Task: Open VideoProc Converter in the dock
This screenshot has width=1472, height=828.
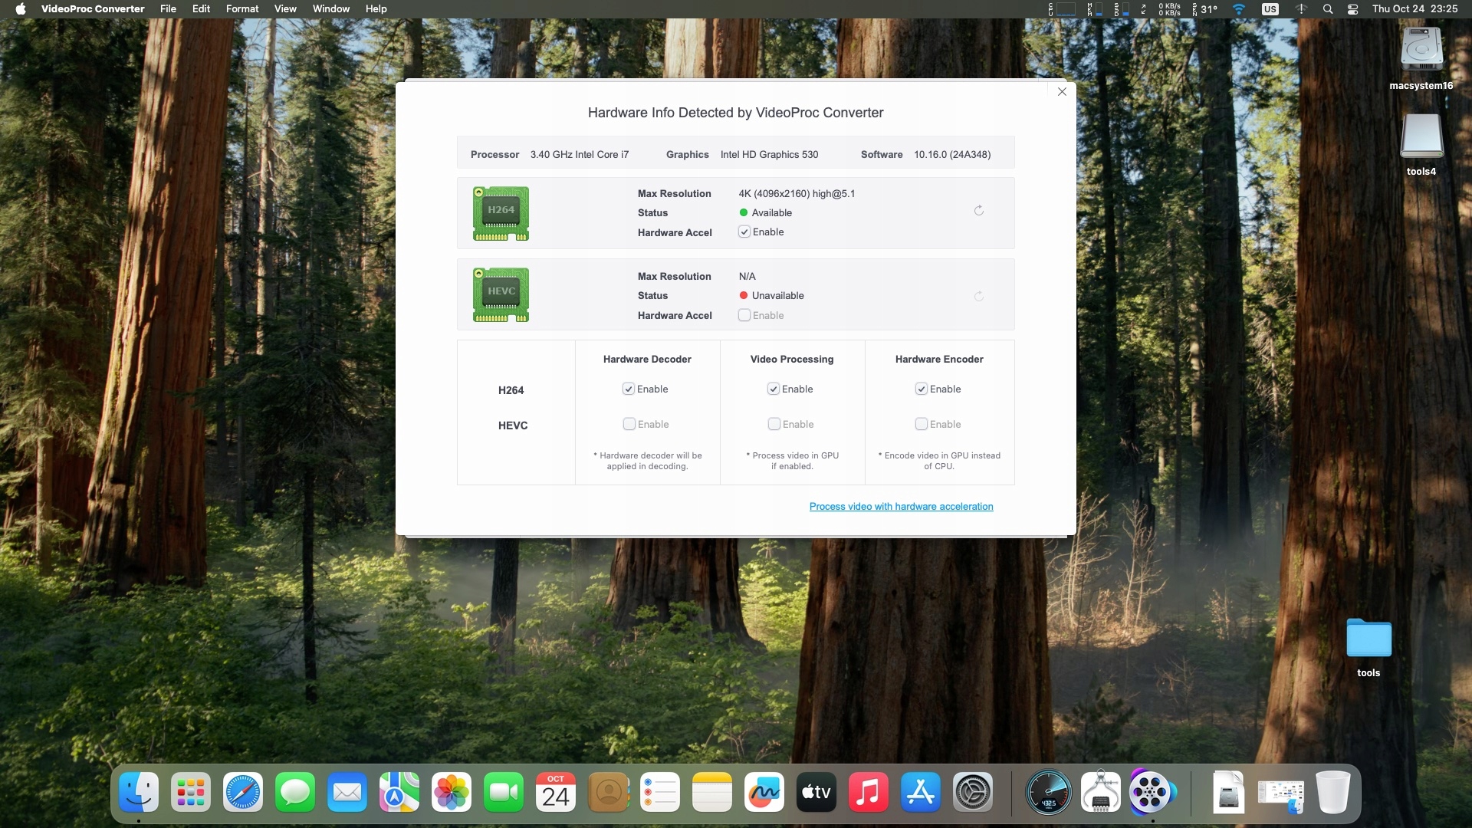Action: [1152, 793]
